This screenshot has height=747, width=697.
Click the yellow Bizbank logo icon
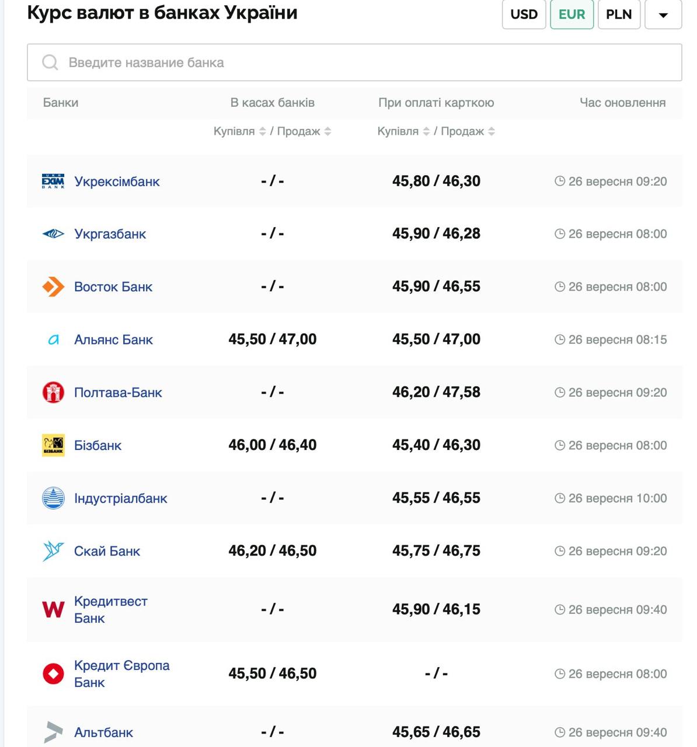click(x=53, y=445)
